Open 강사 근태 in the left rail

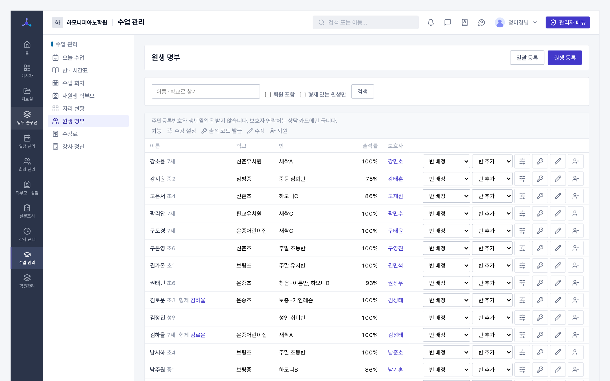click(27, 235)
